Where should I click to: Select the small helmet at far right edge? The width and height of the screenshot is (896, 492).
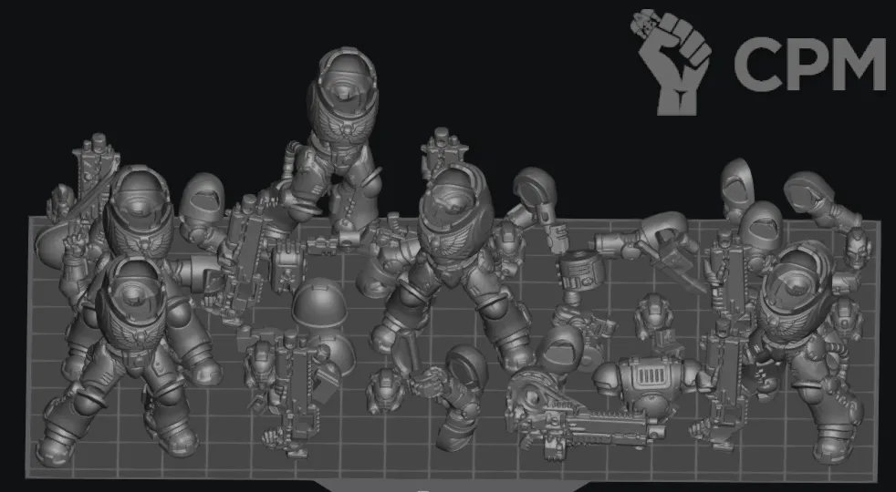(x=859, y=248)
